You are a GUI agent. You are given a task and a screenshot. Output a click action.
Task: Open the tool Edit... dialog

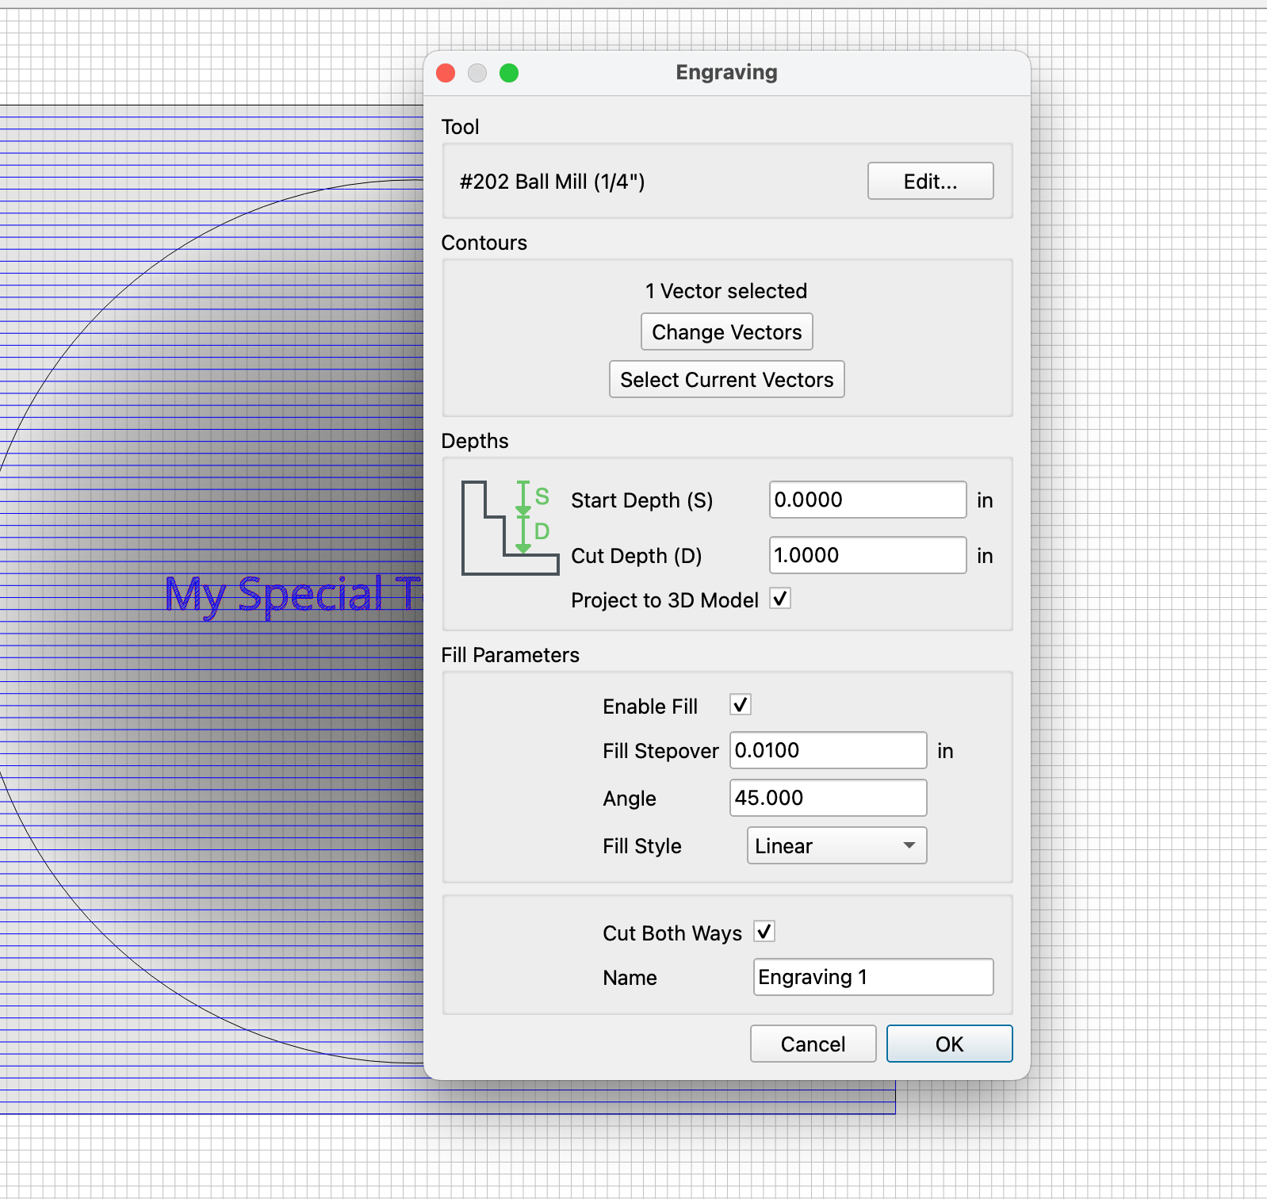click(930, 181)
